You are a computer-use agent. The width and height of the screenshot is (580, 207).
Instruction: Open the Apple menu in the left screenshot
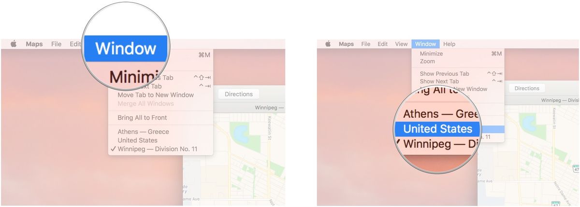click(x=14, y=44)
